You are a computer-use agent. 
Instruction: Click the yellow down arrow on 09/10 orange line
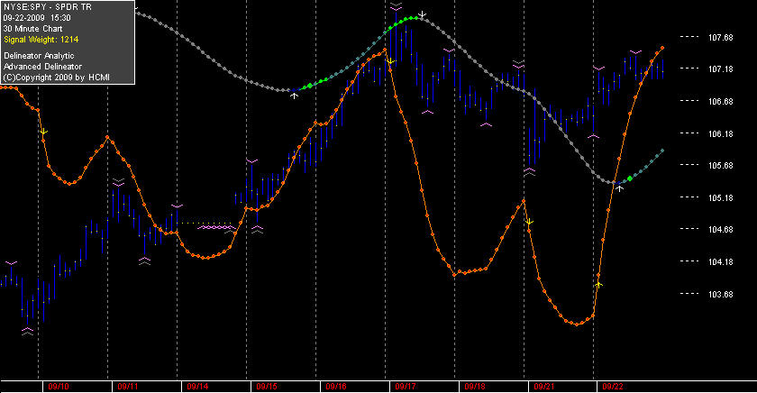coord(43,132)
